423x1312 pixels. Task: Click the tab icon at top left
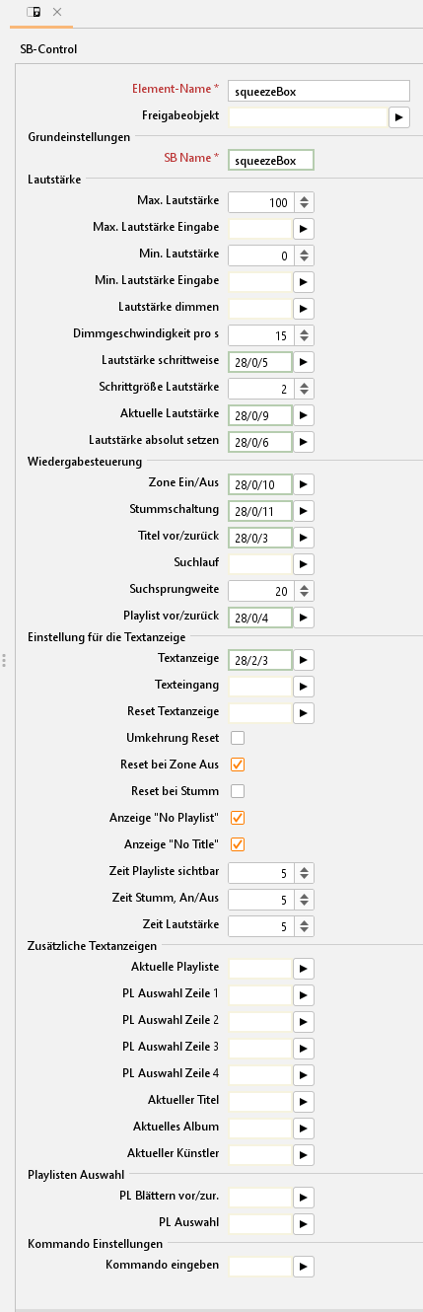click(x=34, y=12)
